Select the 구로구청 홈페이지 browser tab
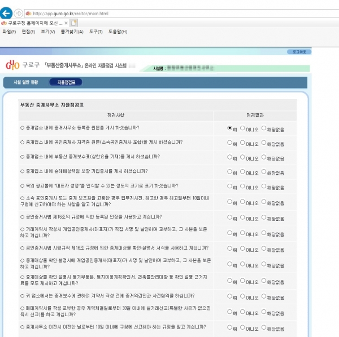This screenshot has height=337, width=339. (x=34, y=23)
